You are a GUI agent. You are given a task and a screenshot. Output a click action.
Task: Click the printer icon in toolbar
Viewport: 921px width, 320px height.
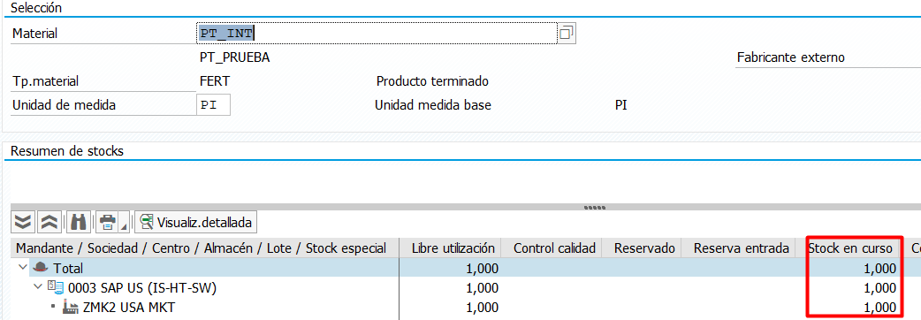click(108, 223)
